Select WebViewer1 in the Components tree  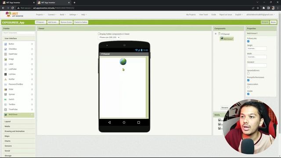click(227, 39)
